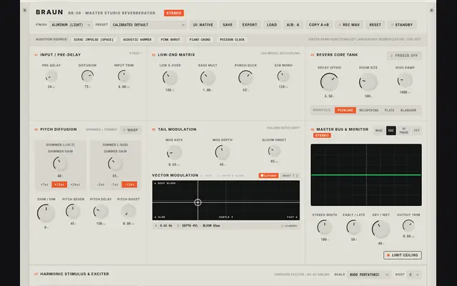
Task: Toggle the Limit Ceiling button
Action: pos(403,255)
